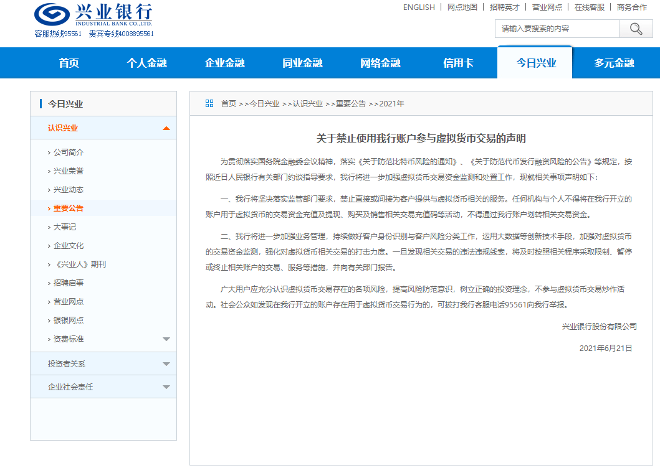660x468 pixels.
Task: Open 公司简介 in sidebar
Action: pos(68,152)
